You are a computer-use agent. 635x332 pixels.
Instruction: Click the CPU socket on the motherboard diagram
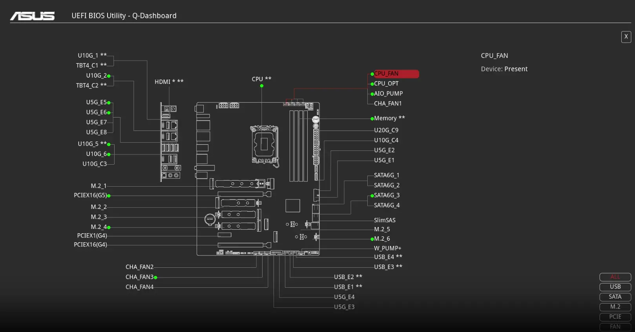pyautogui.click(x=264, y=144)
